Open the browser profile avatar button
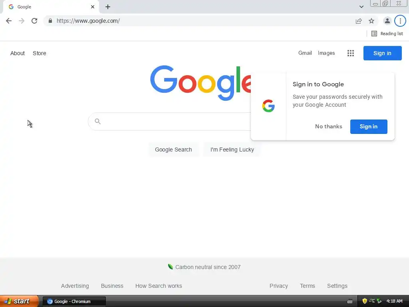 pyautogui.click(x=387, y=21)
